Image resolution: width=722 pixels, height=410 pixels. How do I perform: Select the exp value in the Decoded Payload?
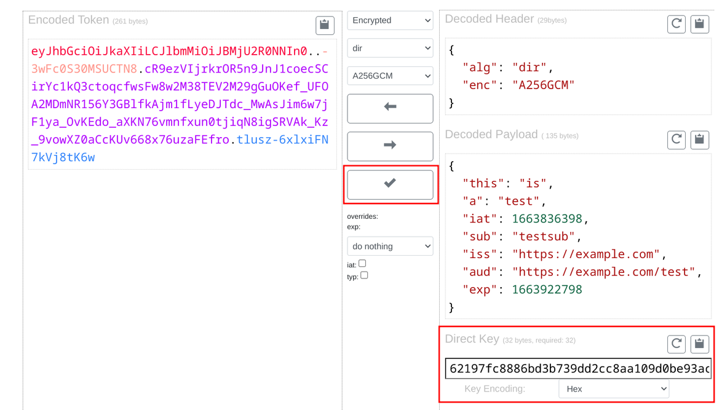point(547,289)
